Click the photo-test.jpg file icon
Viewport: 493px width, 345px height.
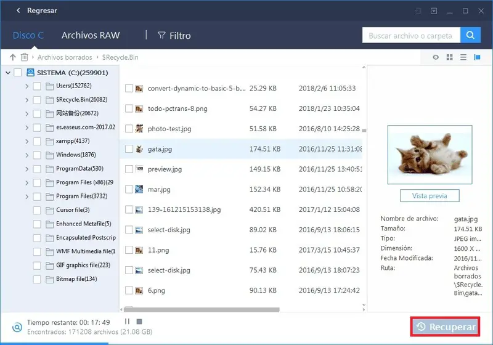139,129
